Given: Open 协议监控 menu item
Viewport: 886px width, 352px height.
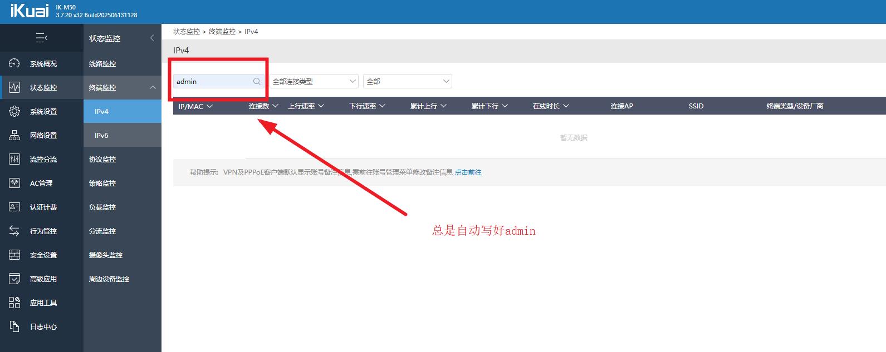Looking at the screenshot, I should [102, 159].
